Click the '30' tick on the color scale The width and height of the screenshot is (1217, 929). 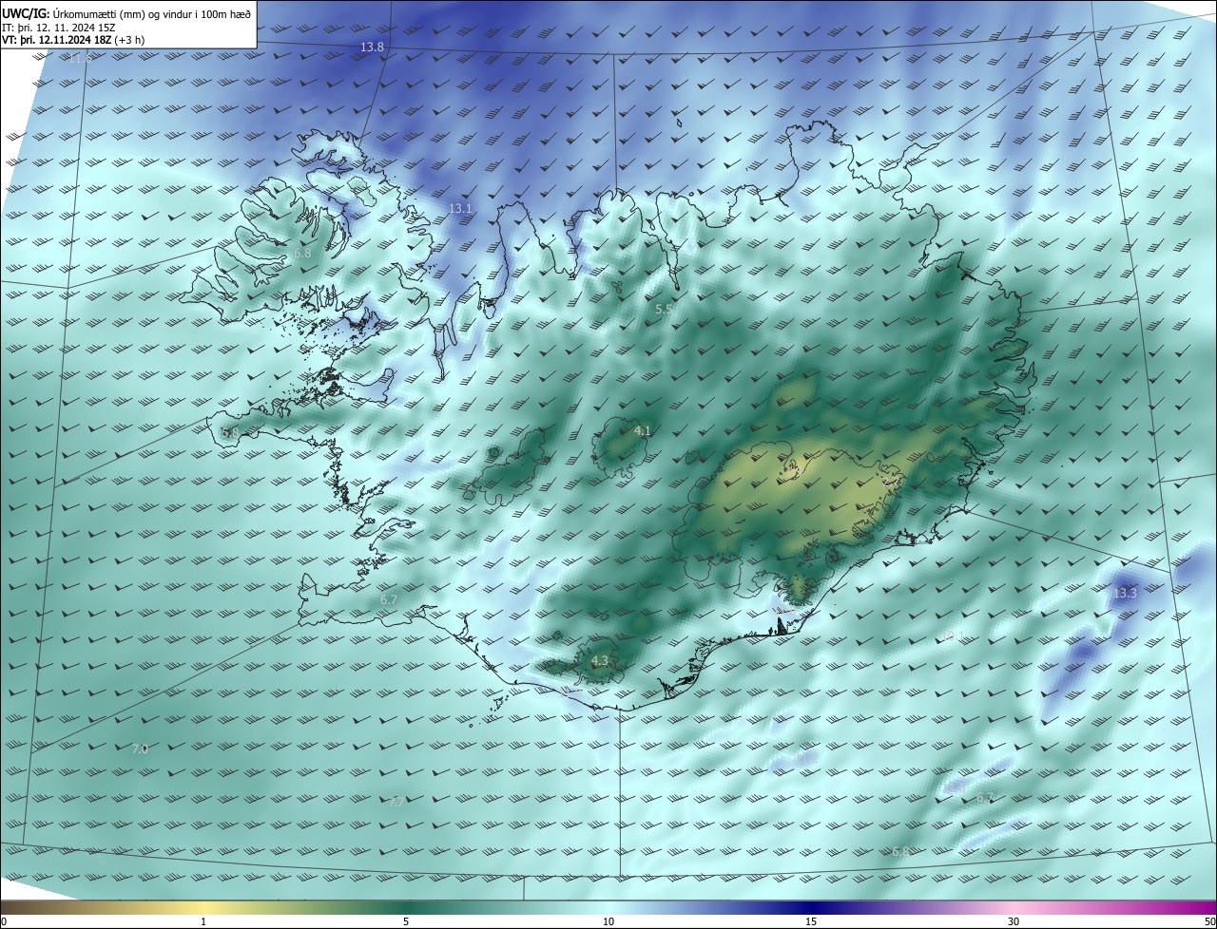1014,922
